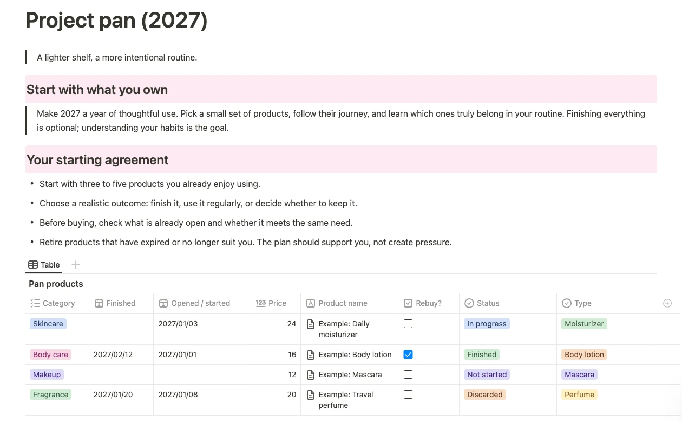The width and height of the screenshot is (682, 421).
Task: Open the In progress status dropdown
Action: pos(487,324)
